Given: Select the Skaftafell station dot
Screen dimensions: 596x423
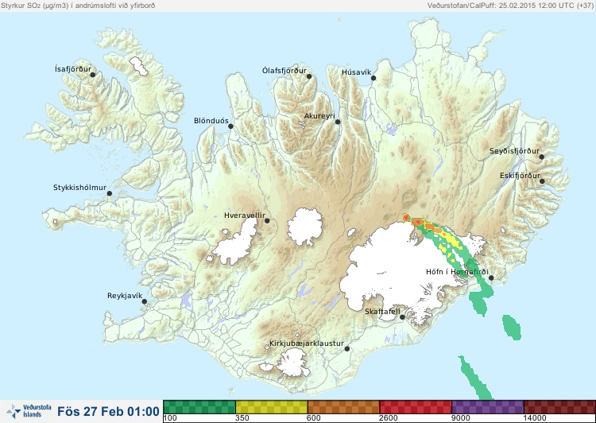Looking at the screenshot, I should click(402, 317).
